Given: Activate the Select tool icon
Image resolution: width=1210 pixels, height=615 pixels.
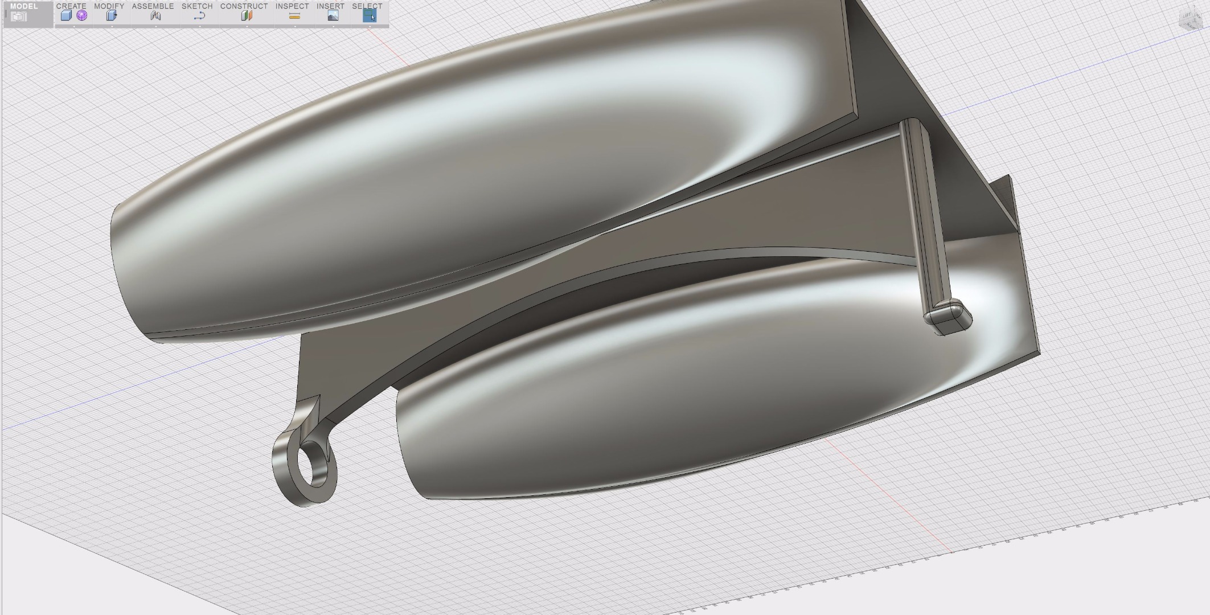Looking at the screenshot, I should pyautogui.click(x=370, y=16).
